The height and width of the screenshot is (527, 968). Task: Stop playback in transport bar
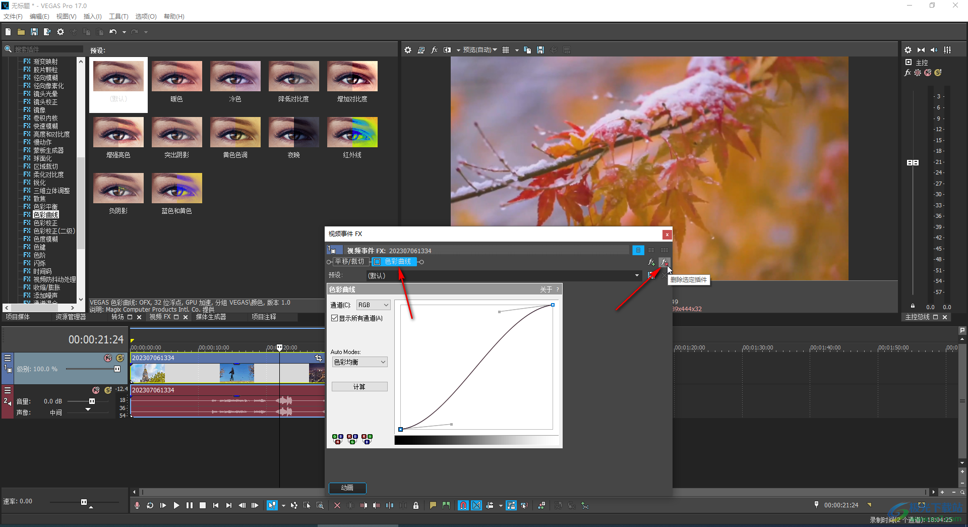203,505
